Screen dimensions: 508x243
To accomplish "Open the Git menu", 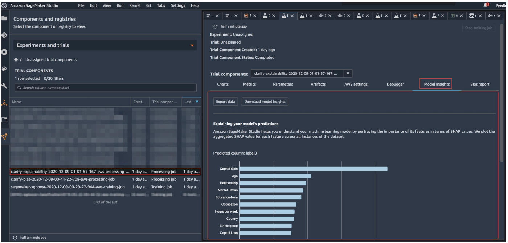I will pyautogui.click(x=149, y=5).
